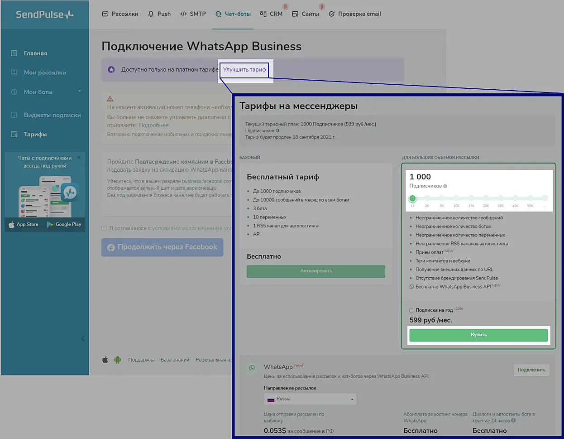
Task: Click the Активировать button for the free tariff
Action: [x=316, y=271]
